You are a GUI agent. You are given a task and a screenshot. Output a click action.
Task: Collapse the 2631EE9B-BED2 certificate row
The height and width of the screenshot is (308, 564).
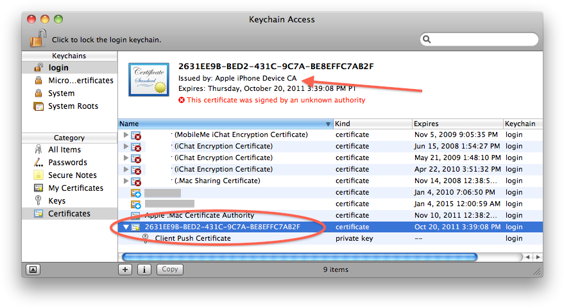pyautogui.click(x=126, y=227)
